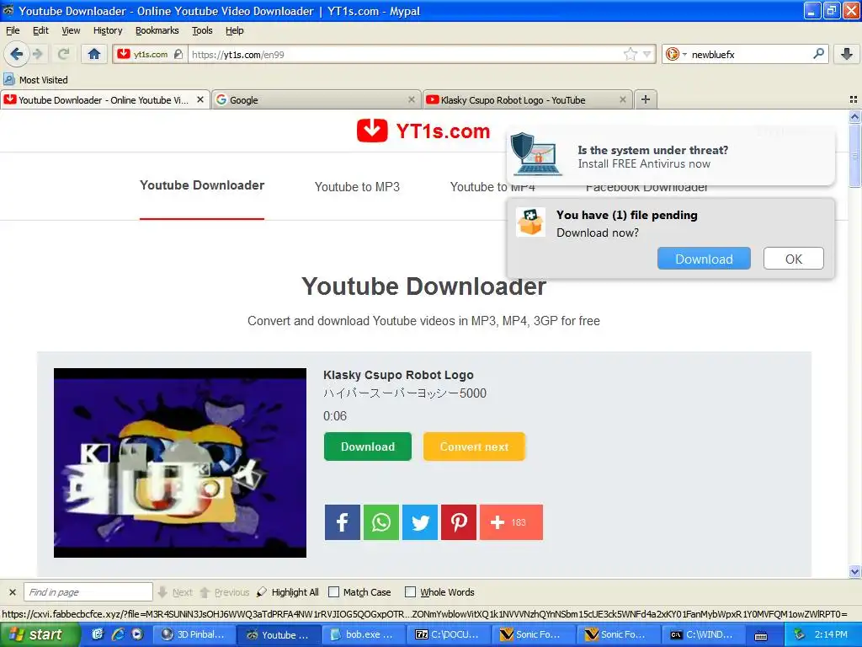
Task: Open the File menu
Action: (13, 30)
